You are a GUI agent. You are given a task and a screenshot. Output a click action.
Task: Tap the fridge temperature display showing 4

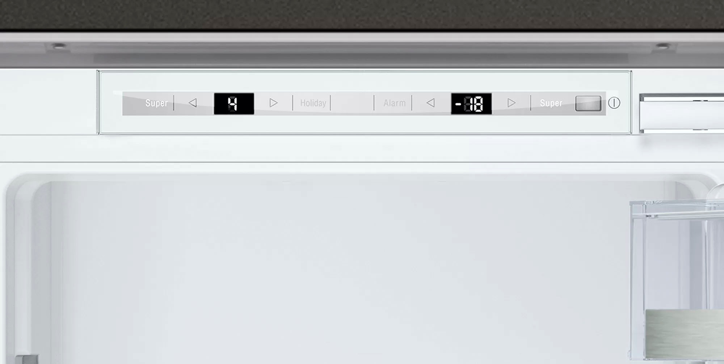click(x=234, y=104)
